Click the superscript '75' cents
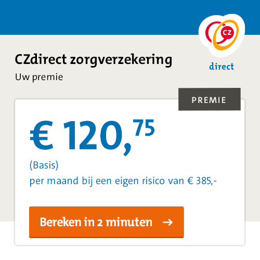260x260 pixels. pos(144,127)
